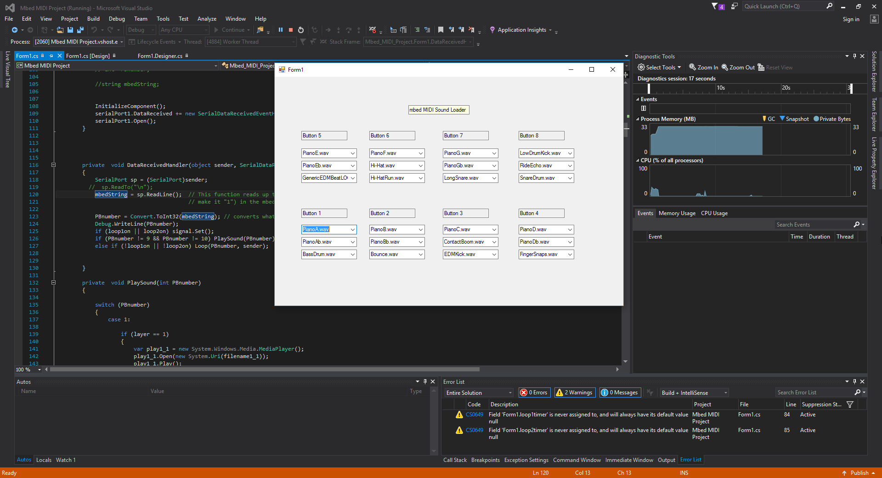Switch to Form1.cs [Design] tab
The image size is (882, 478).
(88, 56)
